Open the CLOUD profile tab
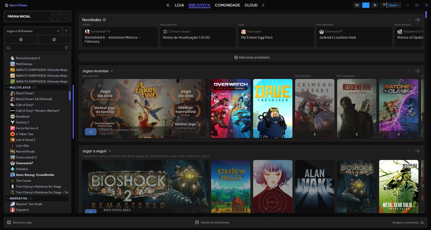This screenshot has height=230, width=431. (251, 5)
